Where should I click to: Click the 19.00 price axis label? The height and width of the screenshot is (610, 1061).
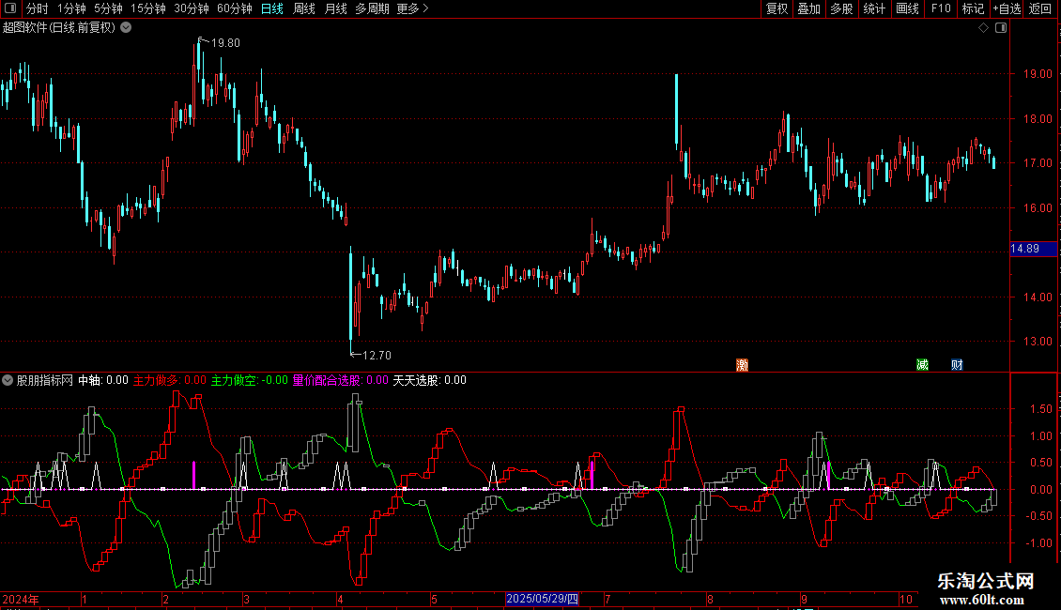tap(1038, 74)
